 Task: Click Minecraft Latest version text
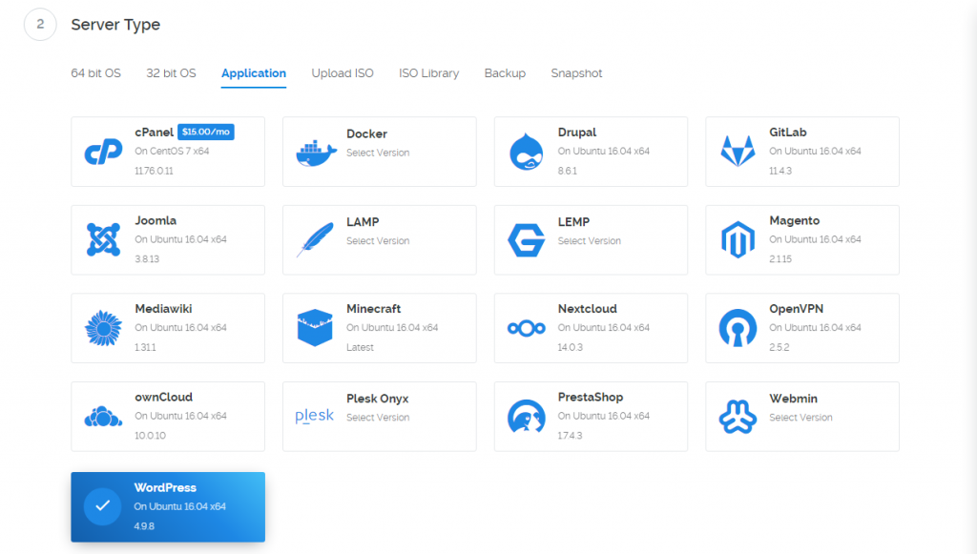tap(360, 347)
